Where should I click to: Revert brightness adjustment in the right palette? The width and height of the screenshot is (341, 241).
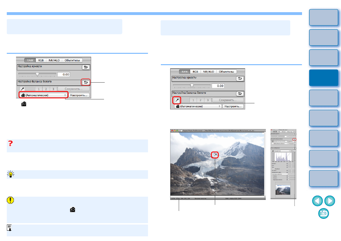240,78
